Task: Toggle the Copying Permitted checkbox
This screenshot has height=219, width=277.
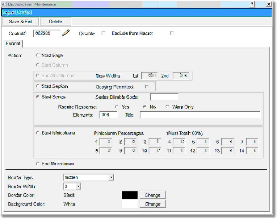Action: coord(147,87)
